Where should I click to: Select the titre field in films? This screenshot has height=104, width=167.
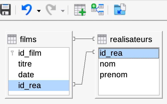39,64
